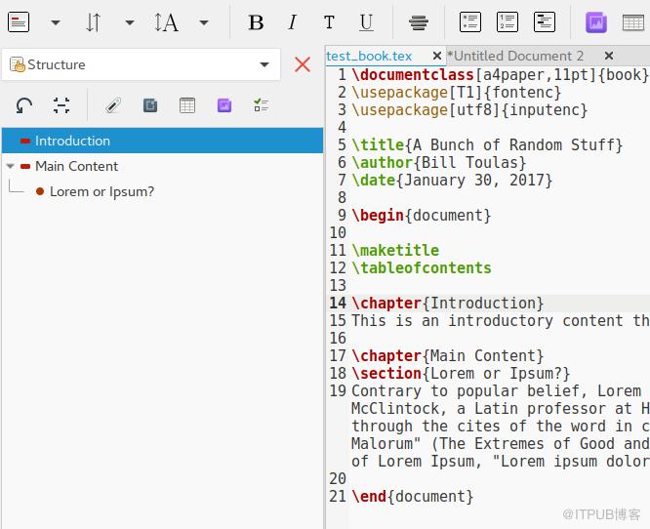Click the \date{January 30, 2017} line
650x529 pixels.
point(452,181)
